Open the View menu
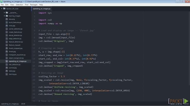The image size is (190, 106). (x=12, y=5)
